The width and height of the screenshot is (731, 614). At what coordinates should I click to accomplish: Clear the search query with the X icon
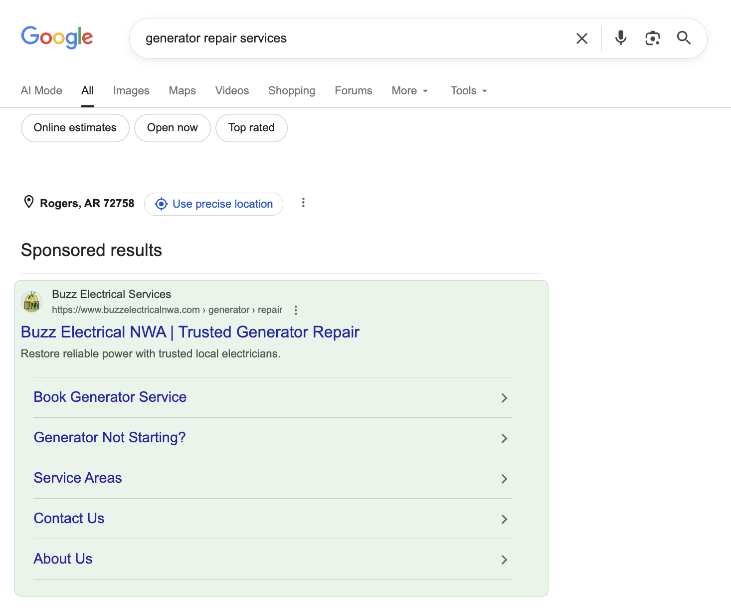[582, 38]
